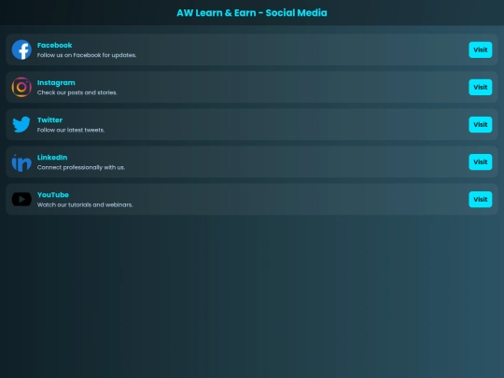Image resolution: width=504 pixels, height=378 pixels.
Task: Click the 'AW Learn & Earn - Social Media' header
Action: click(252, 13)
